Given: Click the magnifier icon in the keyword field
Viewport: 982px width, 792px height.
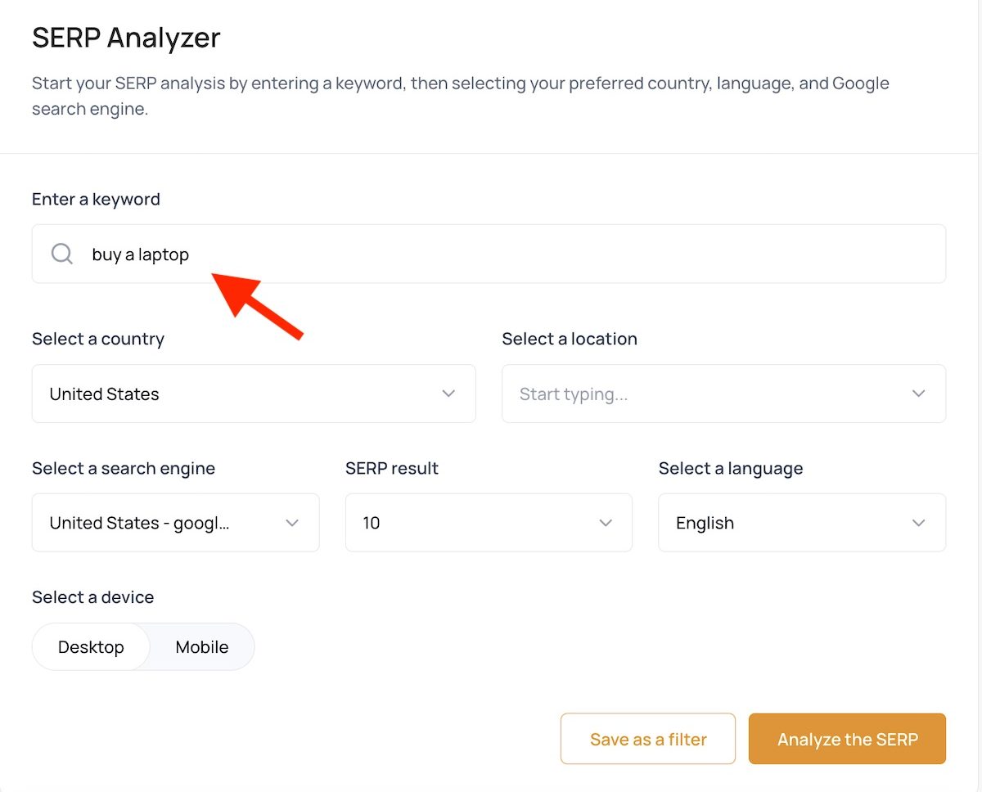Looking at the screenshot, I should (62, 254).
